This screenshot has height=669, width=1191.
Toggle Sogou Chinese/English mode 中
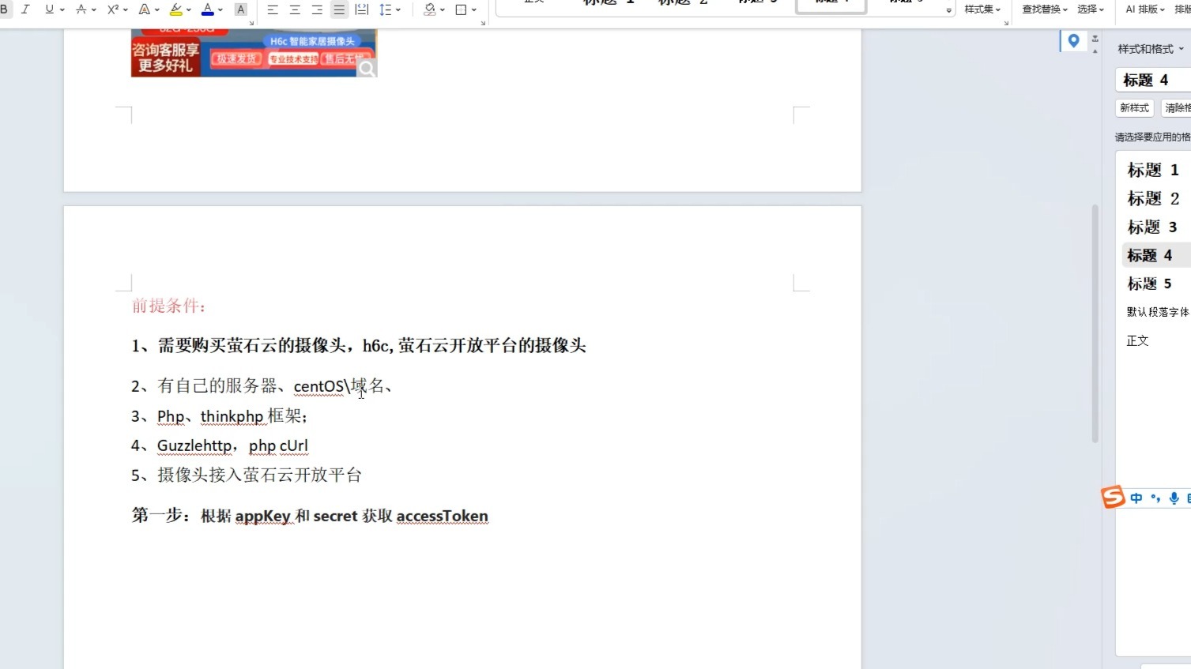point(1136,498)
